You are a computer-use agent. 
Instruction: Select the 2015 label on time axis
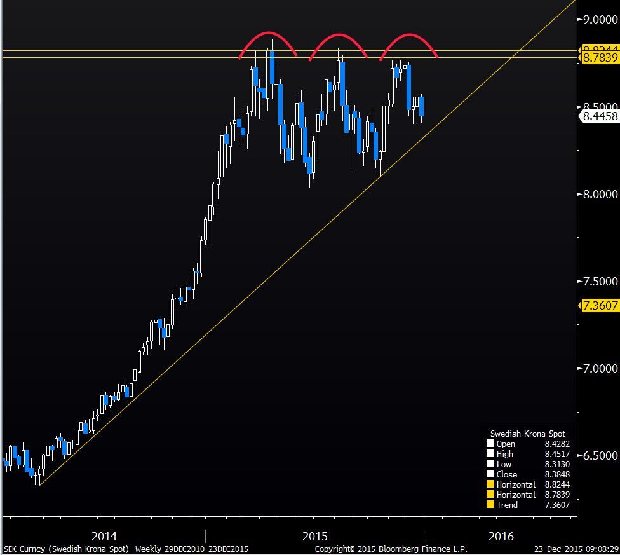[315, 536]
